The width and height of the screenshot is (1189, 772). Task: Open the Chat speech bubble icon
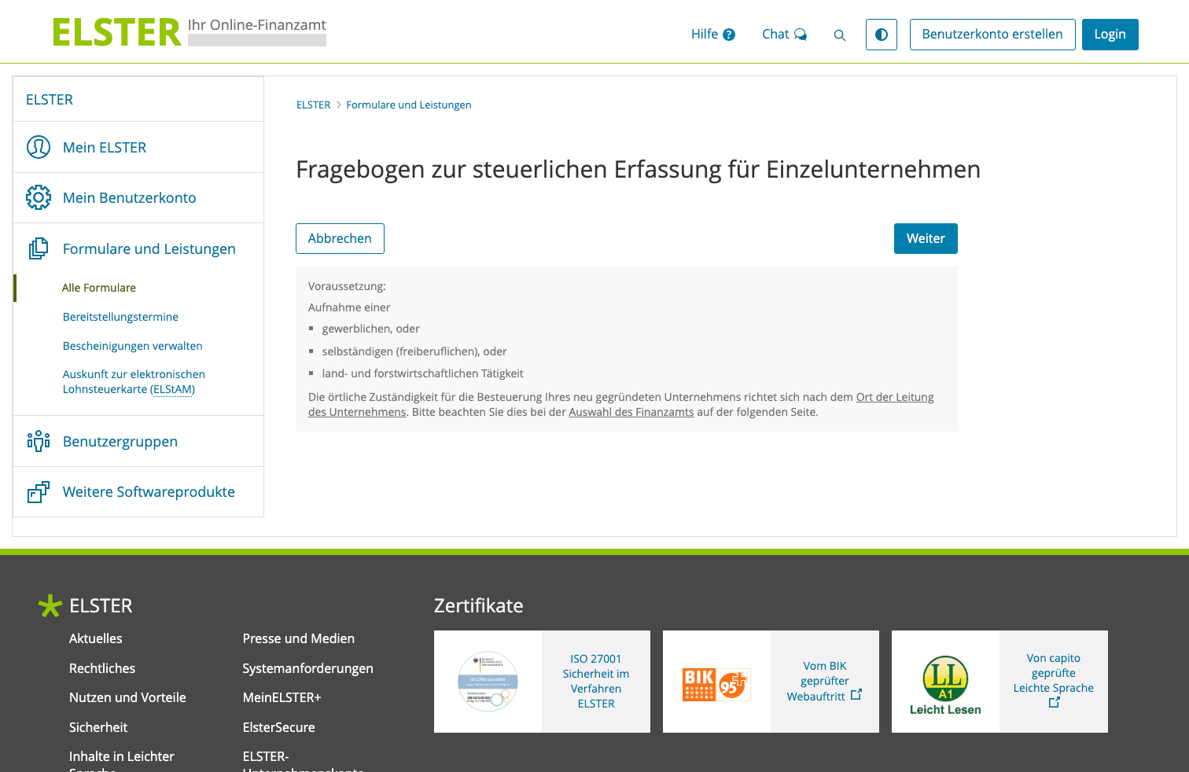coord(801,35)
